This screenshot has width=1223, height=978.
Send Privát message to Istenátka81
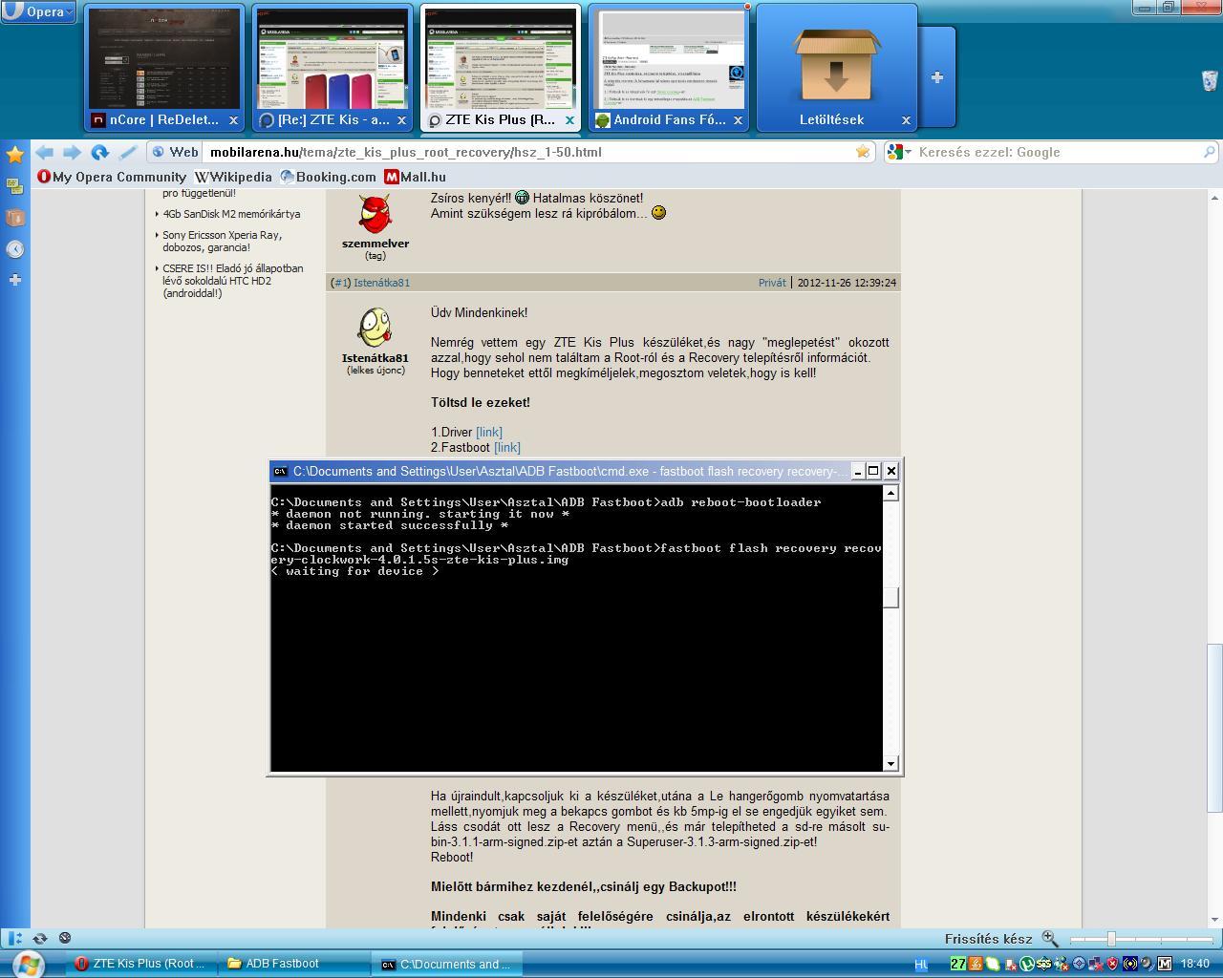coord(772,283)
